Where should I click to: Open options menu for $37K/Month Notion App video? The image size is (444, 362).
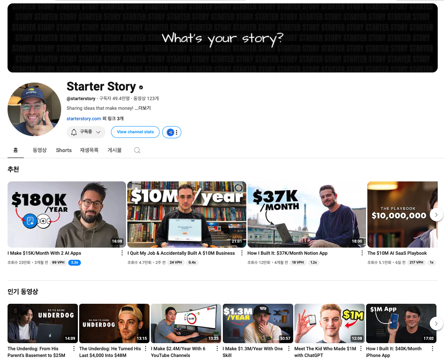point(362,253)
